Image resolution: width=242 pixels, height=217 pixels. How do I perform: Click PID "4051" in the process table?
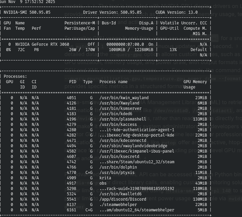[x=71, y=98]
